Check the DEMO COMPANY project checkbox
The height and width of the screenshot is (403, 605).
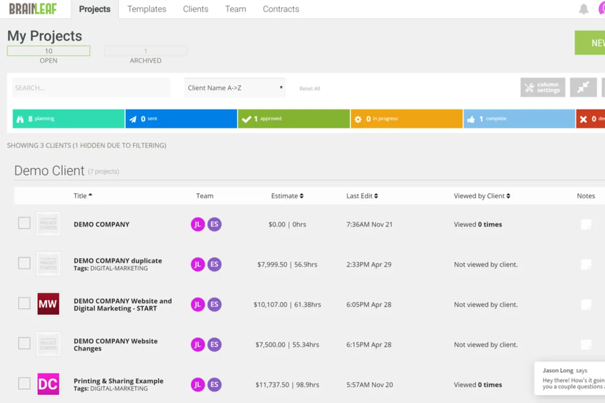[24, 223]
